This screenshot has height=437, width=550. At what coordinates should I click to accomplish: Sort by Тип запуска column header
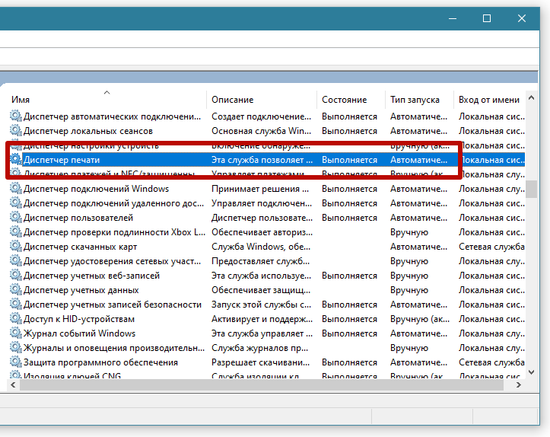(415, 100)
